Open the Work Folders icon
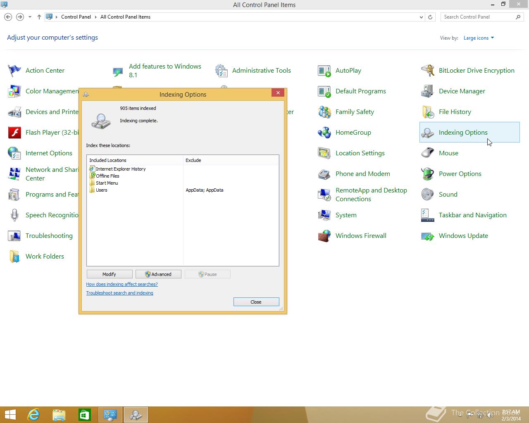Image resolution: width=529 pixels, height=423 pixels. click(x=14, y=257)
